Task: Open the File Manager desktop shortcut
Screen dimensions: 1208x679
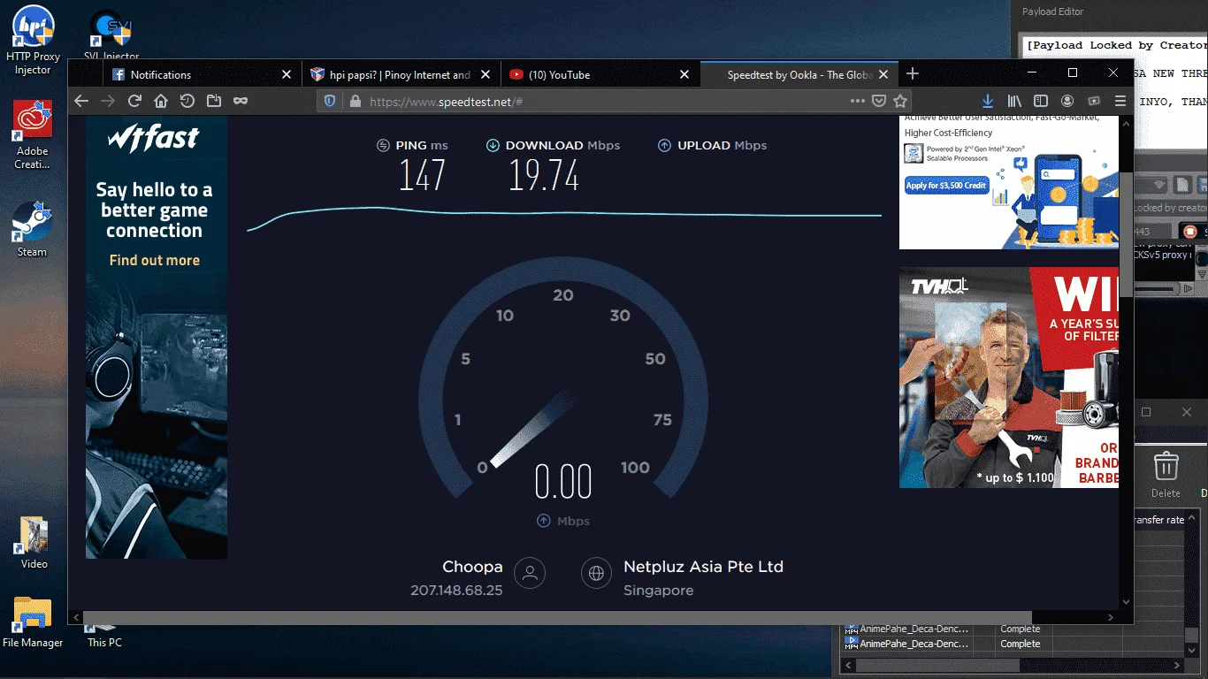Action: (33, 622)
